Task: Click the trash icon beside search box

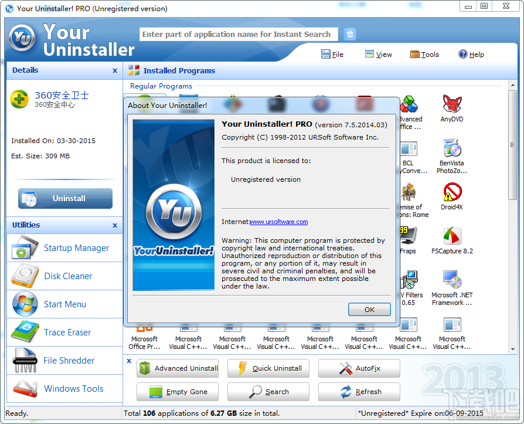Action: tap(349, 34)
